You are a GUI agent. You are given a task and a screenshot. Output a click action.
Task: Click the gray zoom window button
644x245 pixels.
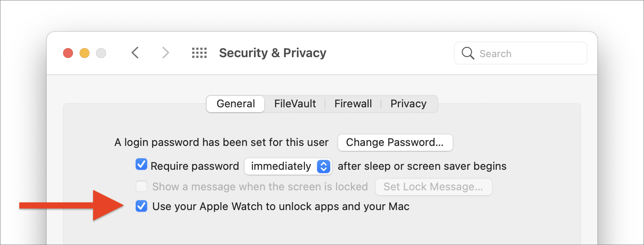(101, 53)
